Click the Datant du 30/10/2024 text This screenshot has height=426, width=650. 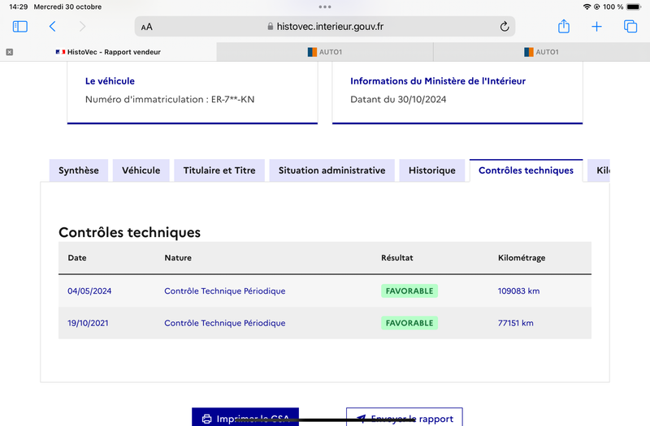pos(398,99)
